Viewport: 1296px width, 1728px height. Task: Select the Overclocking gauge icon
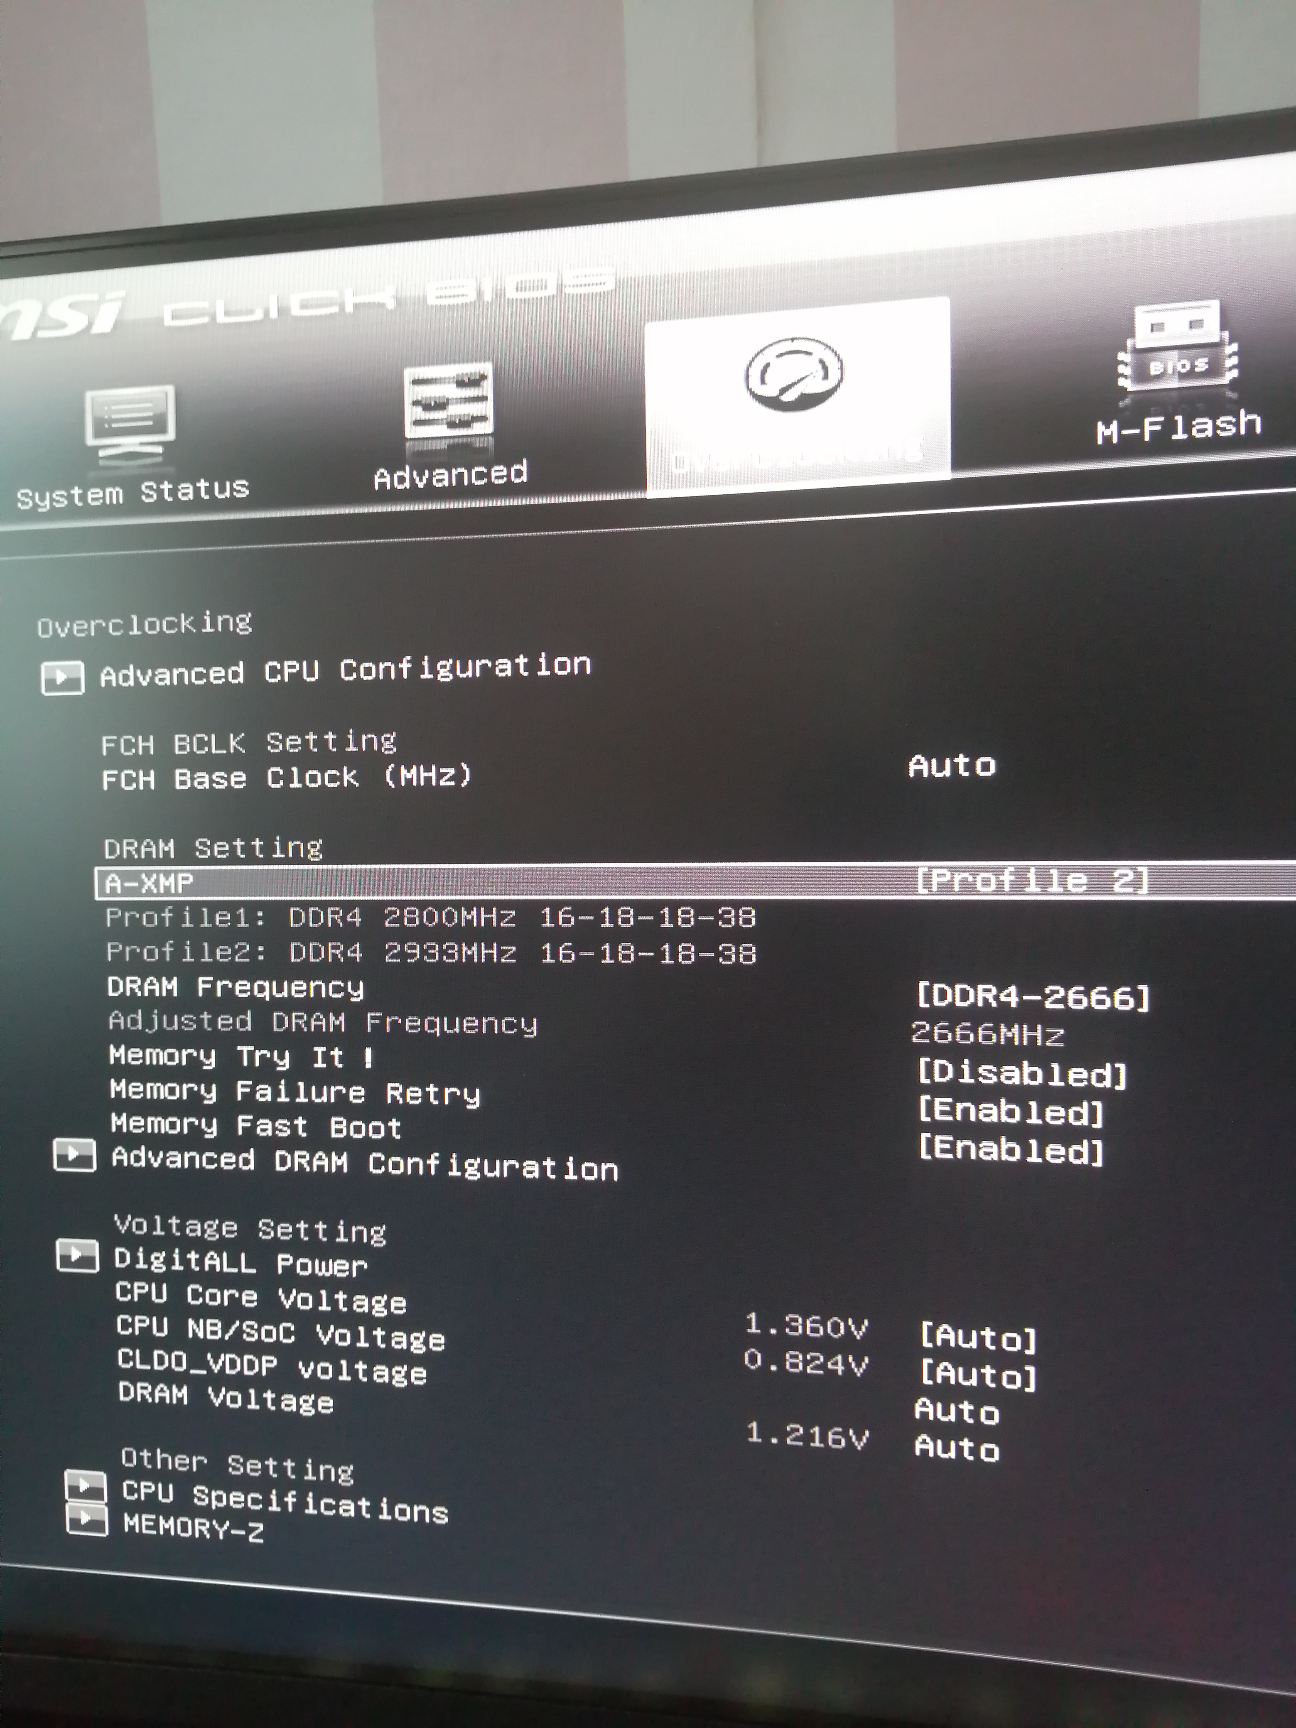[x=794, y=375]
